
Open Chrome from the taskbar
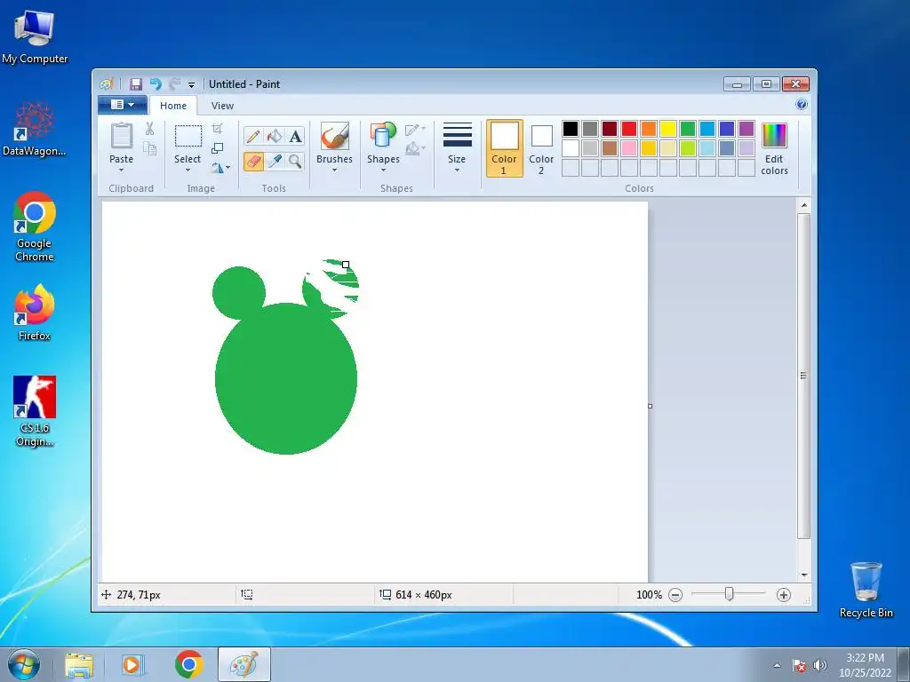188,664
